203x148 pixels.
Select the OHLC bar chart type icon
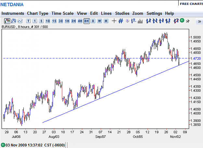[14, 21]
